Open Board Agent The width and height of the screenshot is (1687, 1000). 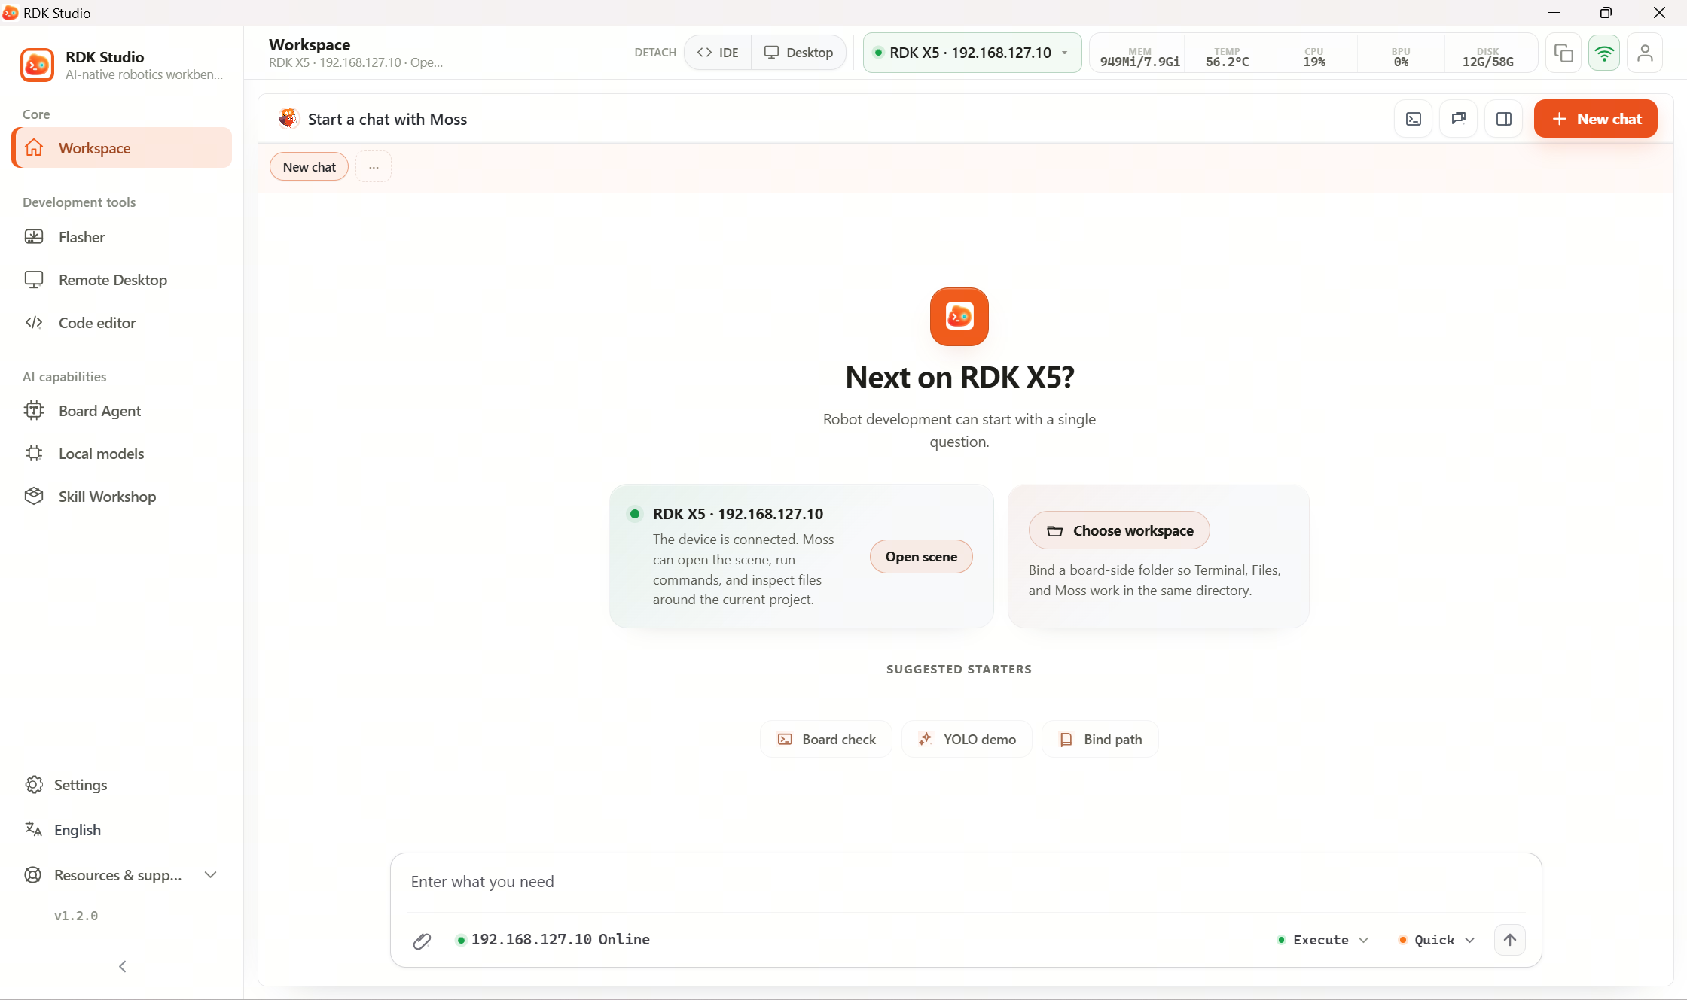[122, 411]
